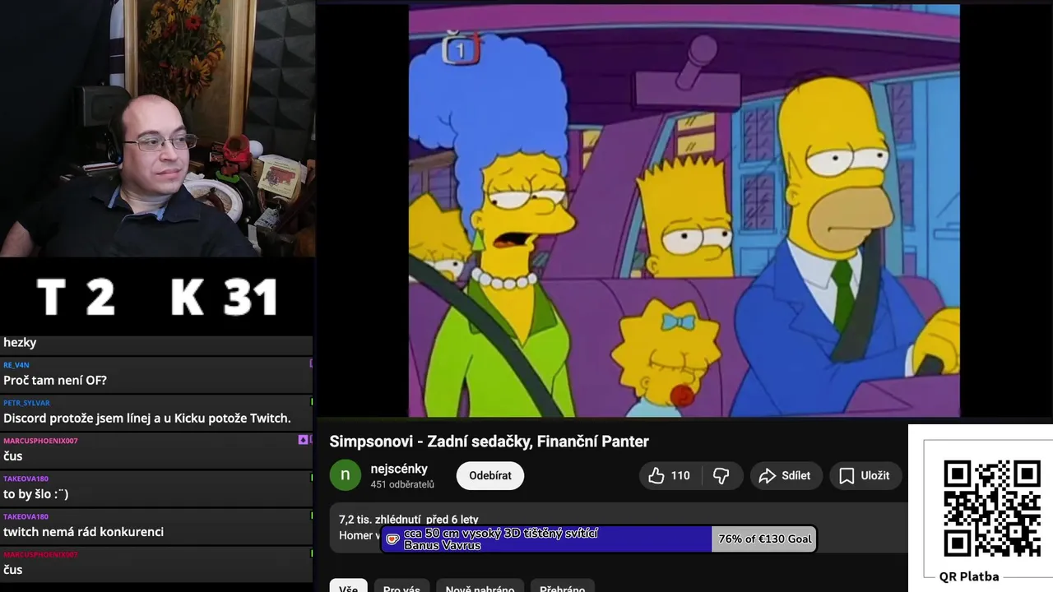The width and height of the screenshot is (1053, 592).
Task: Click the Simpsons video player frame
Action: click(684, 210)
